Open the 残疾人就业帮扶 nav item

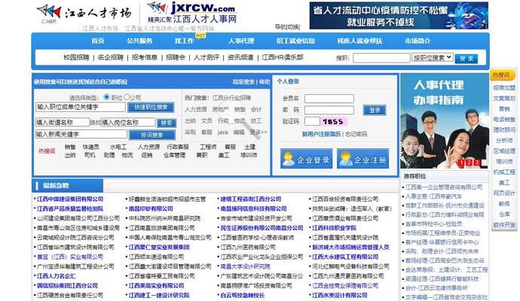click(359, 41)
